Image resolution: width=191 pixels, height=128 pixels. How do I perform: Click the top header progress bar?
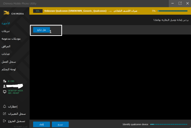[x=173, y=11]
